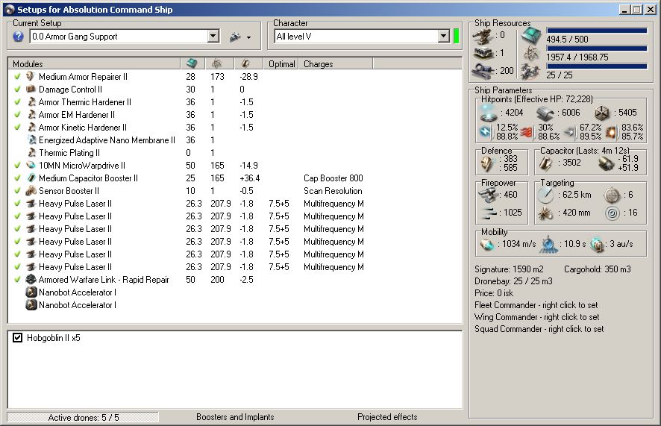The width and height of the screenshot is (661, 426).
Task: Click the shield hitpoints icon
Action: (488, 112)
